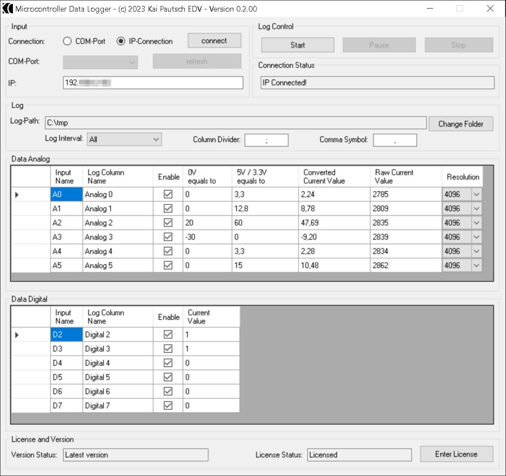
Task: Click the '47,69' converted value cell
Action: click(335, 222)
